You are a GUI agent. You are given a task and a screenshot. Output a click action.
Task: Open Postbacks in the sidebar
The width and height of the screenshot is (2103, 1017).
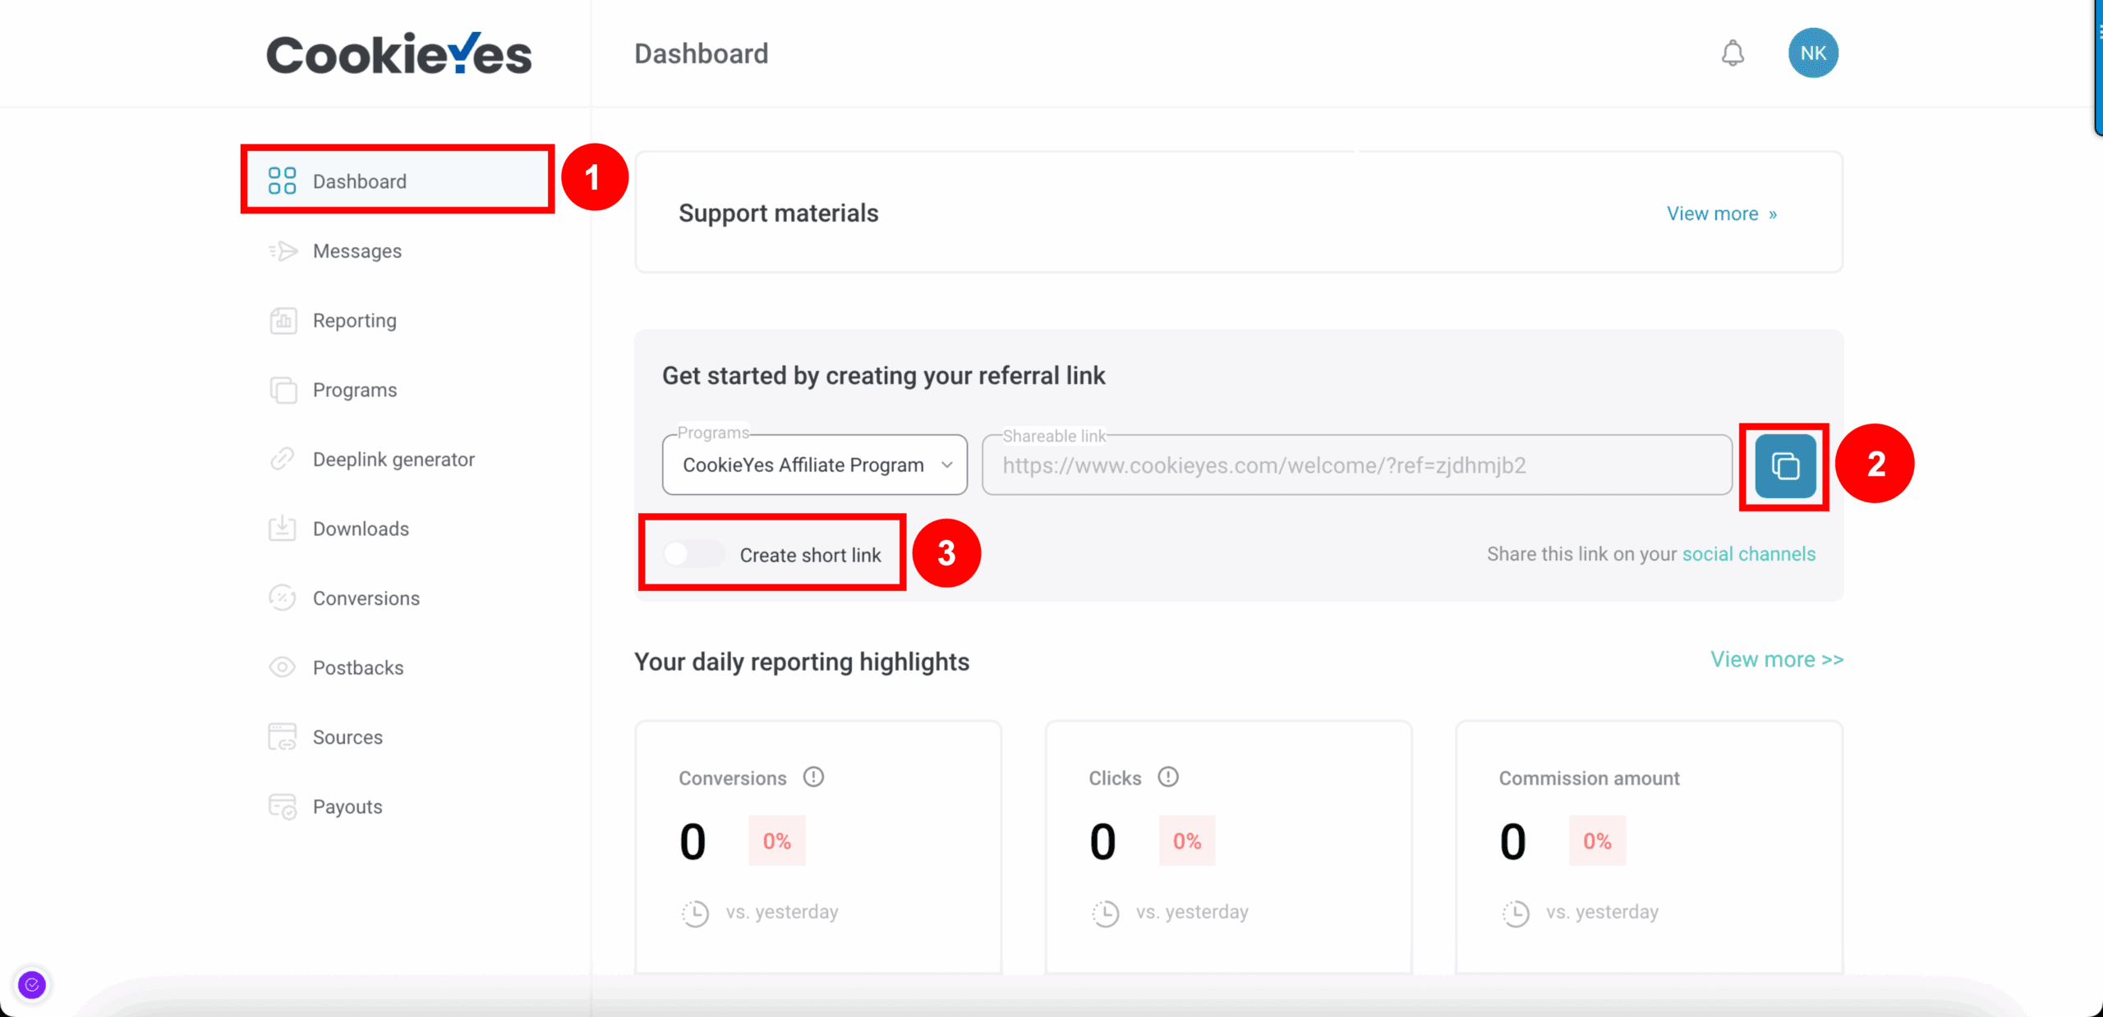[x=357, y=667]
